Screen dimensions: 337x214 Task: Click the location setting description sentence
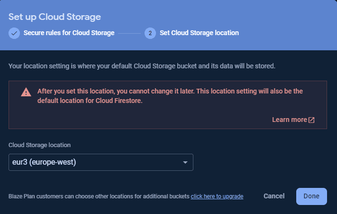point(142,66)
